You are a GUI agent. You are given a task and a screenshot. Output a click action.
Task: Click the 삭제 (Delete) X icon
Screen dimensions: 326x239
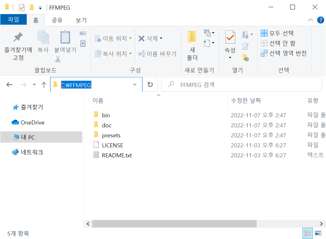click(x=142, y=38)
